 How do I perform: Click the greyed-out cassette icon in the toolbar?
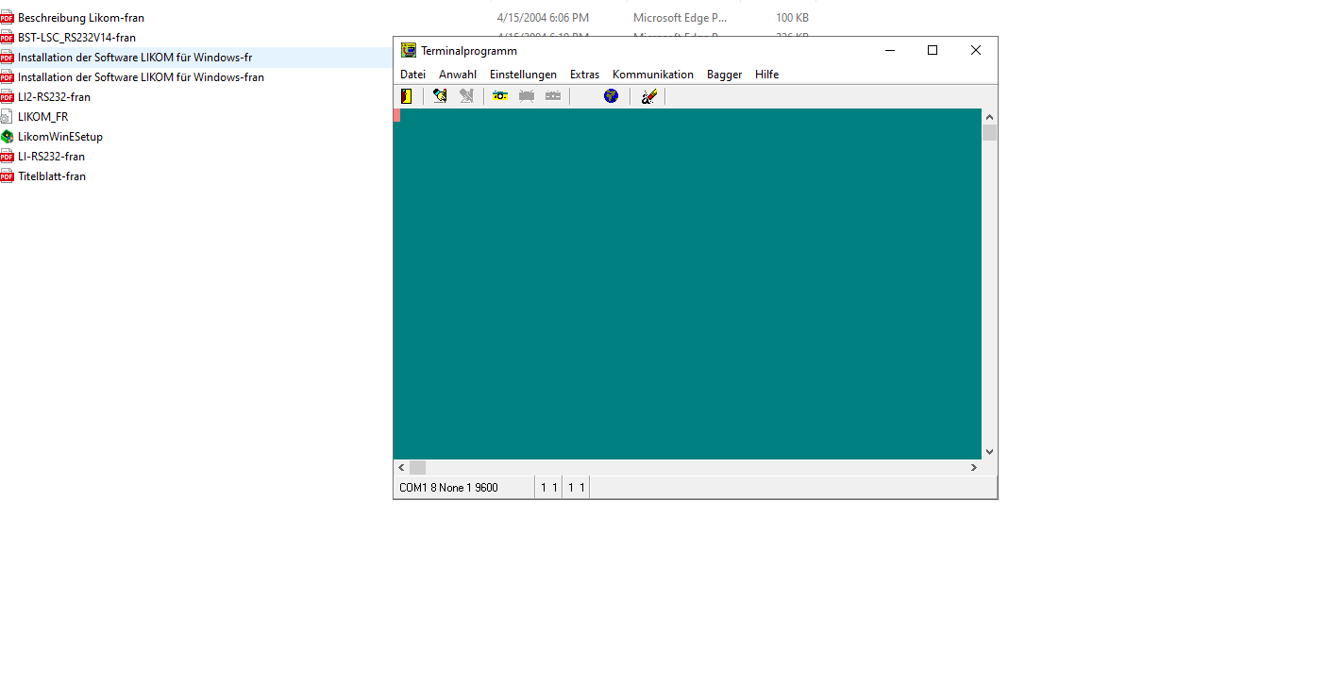[x=553, y=96]
